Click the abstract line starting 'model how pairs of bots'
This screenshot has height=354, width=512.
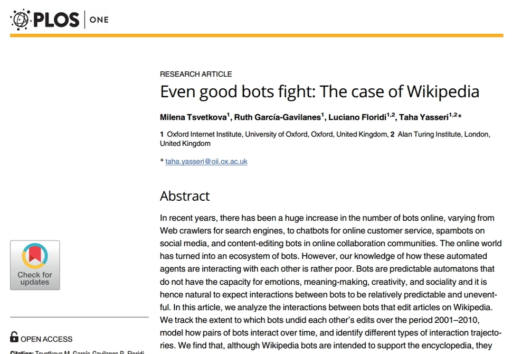pyautogui.click(x=331, y=333)
